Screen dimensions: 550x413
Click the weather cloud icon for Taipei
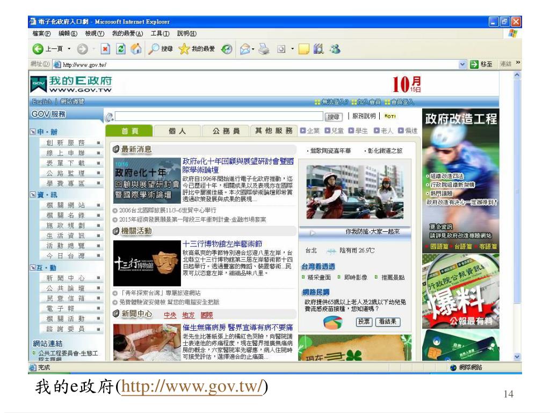pos(331,251)
